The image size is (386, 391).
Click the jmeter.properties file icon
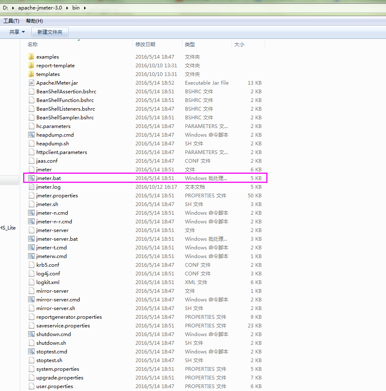(x=31, y=196)
